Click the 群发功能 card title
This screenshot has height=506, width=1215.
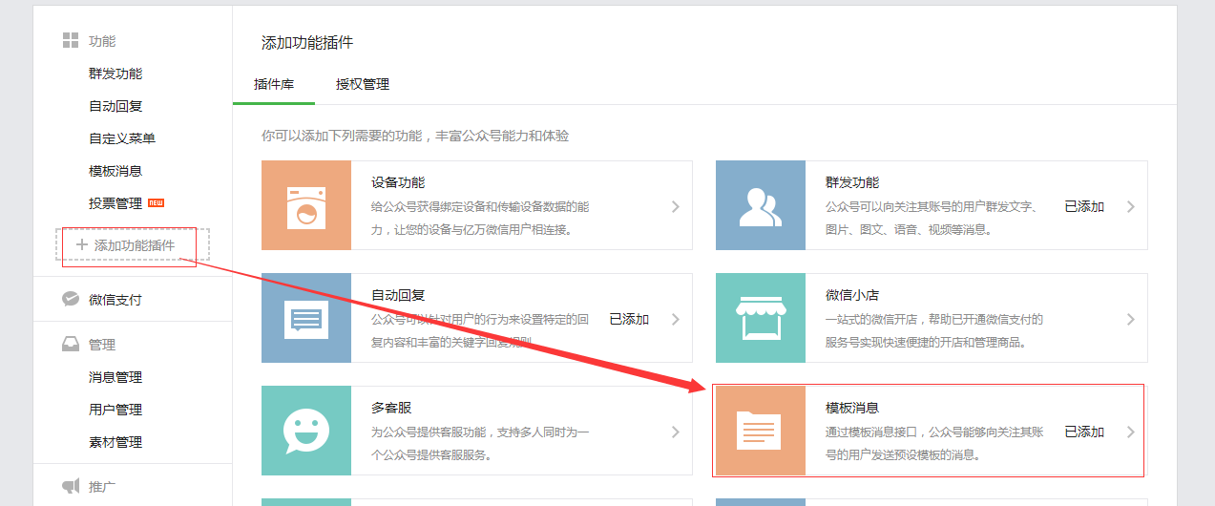pyautogui.click(x=852, y=182)
